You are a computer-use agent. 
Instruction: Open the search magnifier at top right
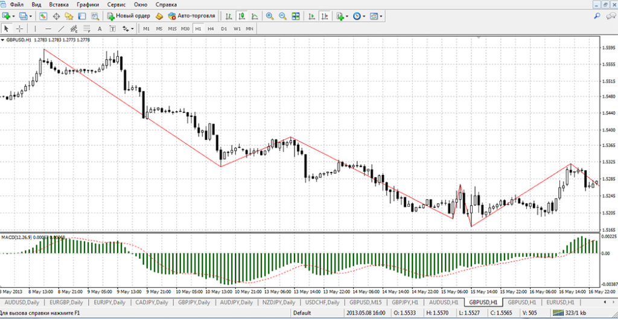click(597, 16)
